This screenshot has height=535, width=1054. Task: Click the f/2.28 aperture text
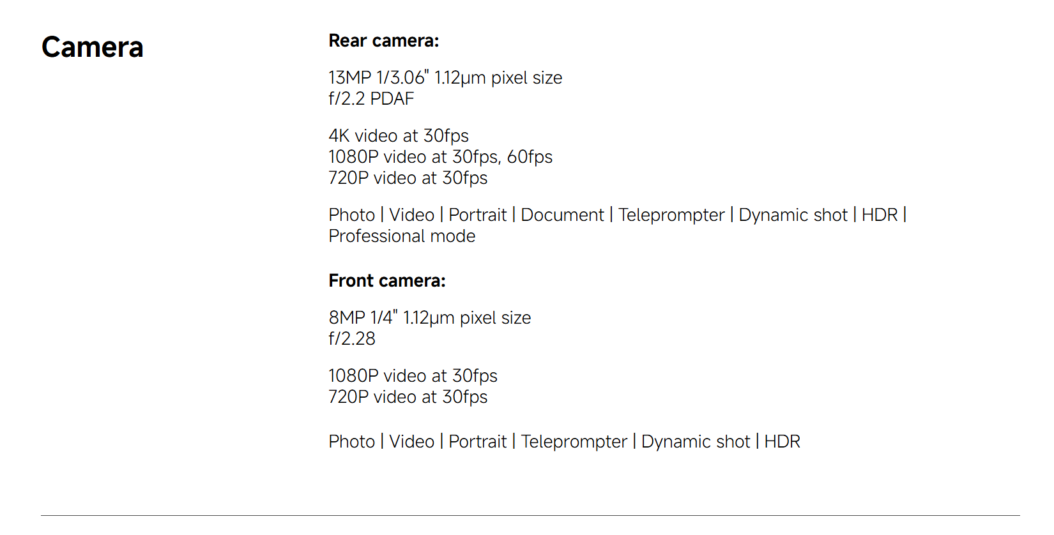pyautogui.click(x=352, y=339)
